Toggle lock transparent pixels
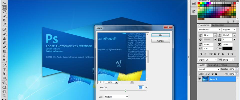The width and height of the screenshot is (240, 100). 206,74
